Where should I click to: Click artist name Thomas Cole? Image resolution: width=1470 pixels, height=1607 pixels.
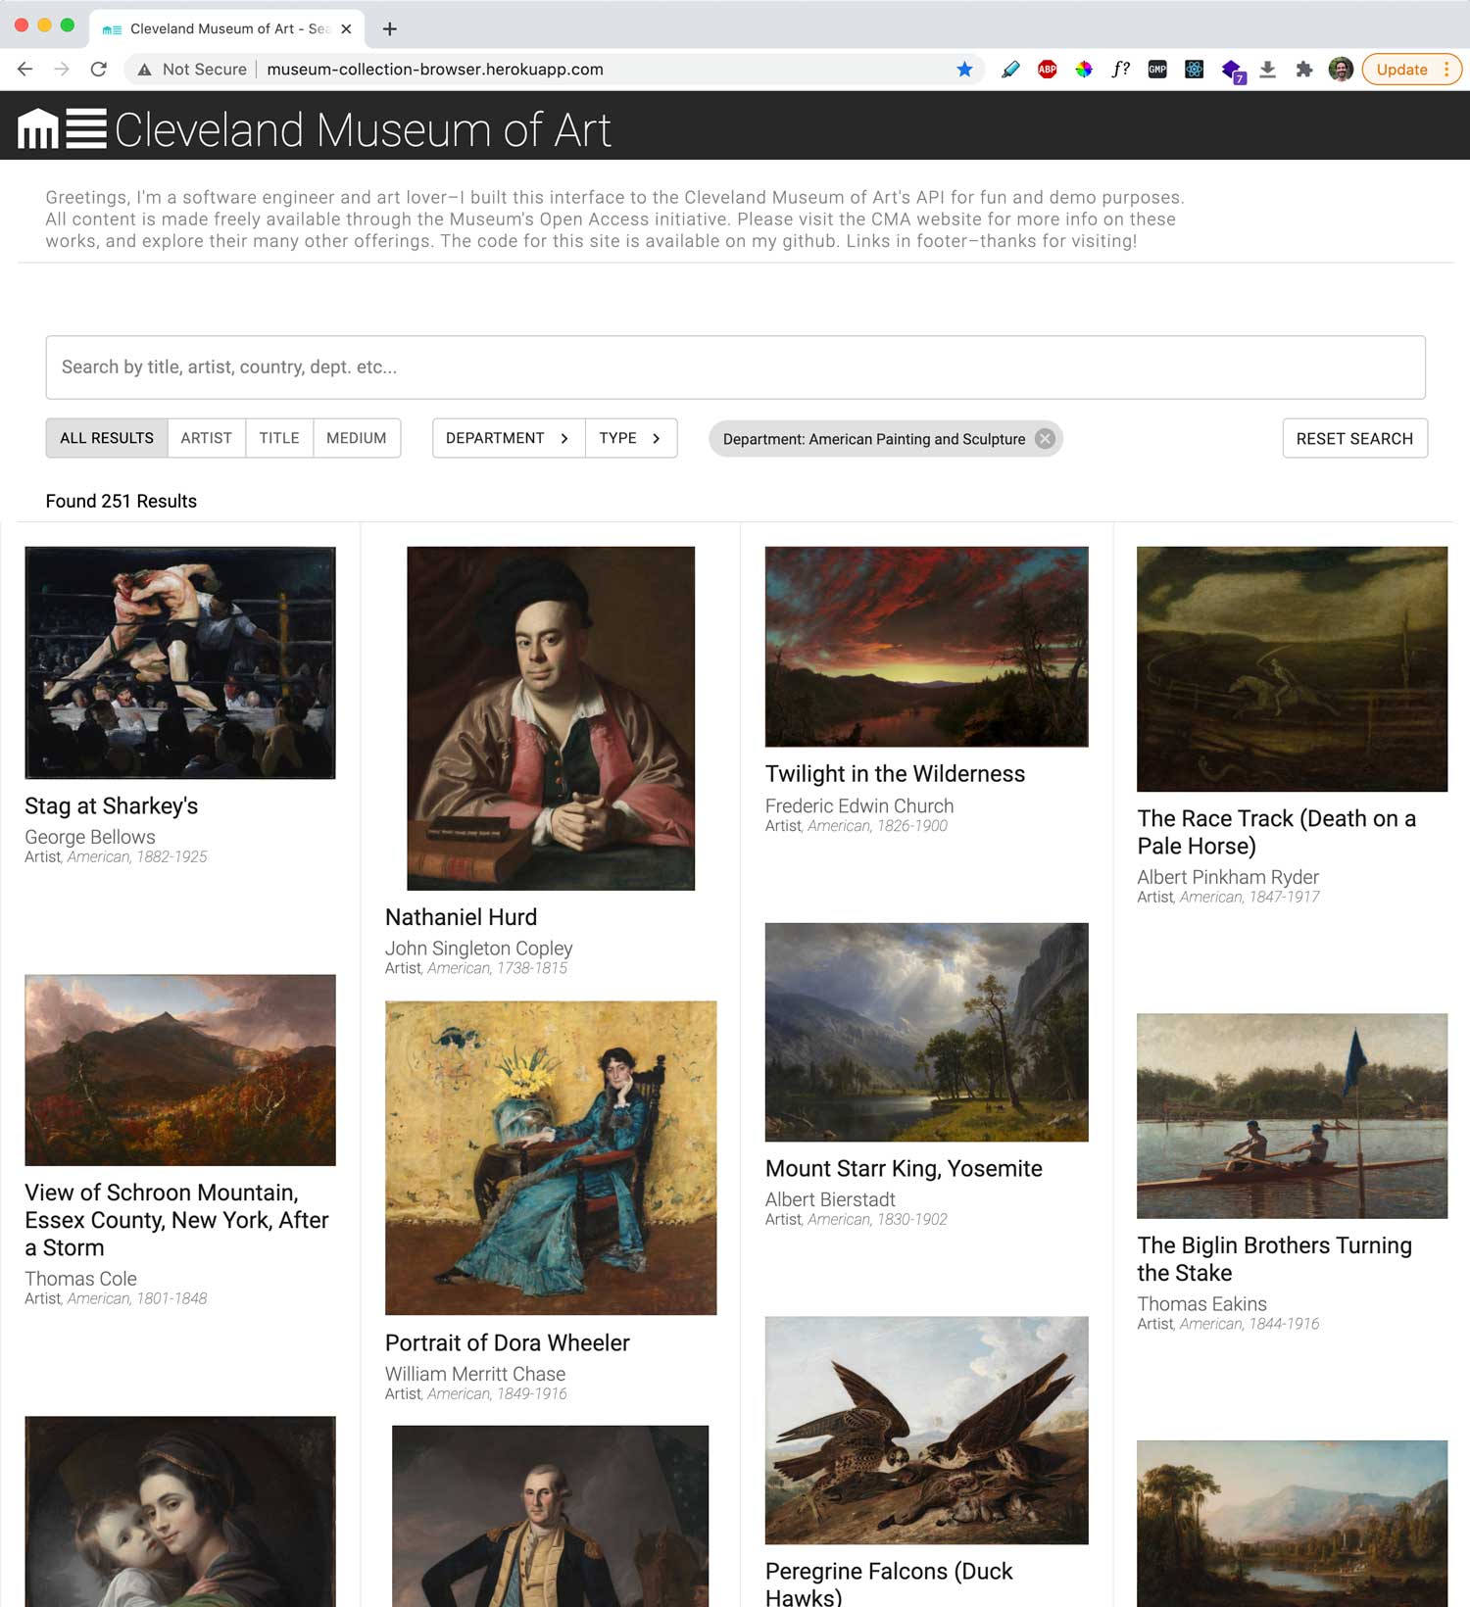[x=80, y=1279]
